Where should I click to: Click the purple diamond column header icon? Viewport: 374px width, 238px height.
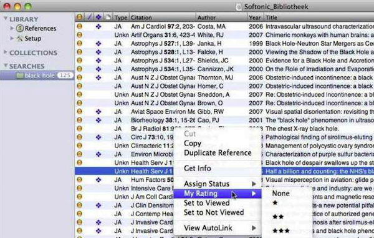click(x=98, y=17)
